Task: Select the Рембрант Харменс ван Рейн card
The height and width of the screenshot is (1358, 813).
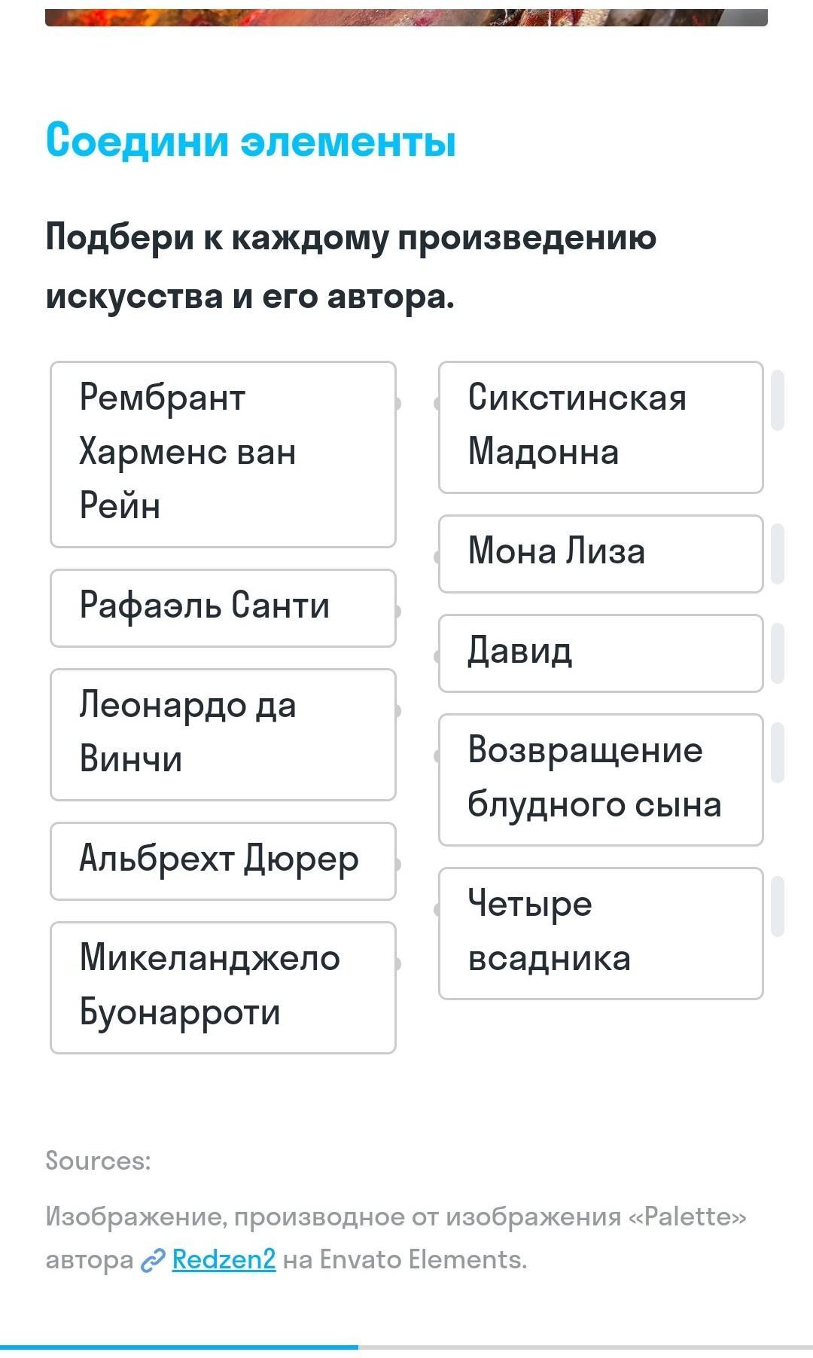Action: pyautogui.click(x=223, y=453)
